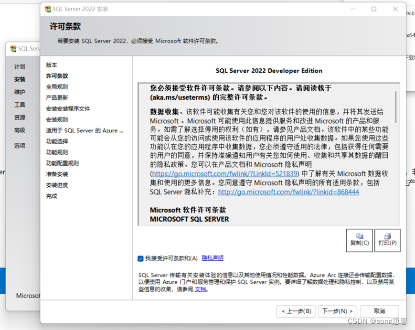Click Microsoft 软件许可条款 heading in license text
The height and width of the screenshot is (330, 415).
coord(188,210)
